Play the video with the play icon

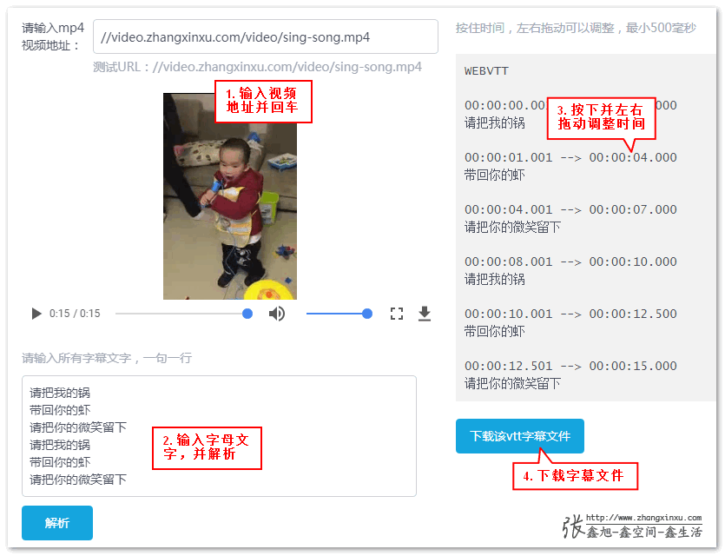click(x=36, y=314)
